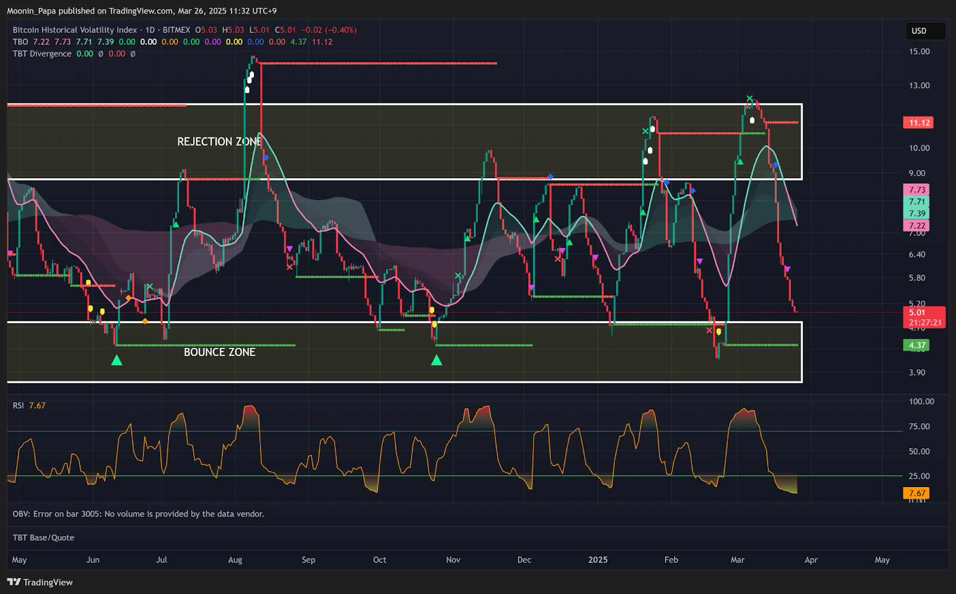Click the pink 7.22 price scale label
956x594 pixels.
pos(917,225)
